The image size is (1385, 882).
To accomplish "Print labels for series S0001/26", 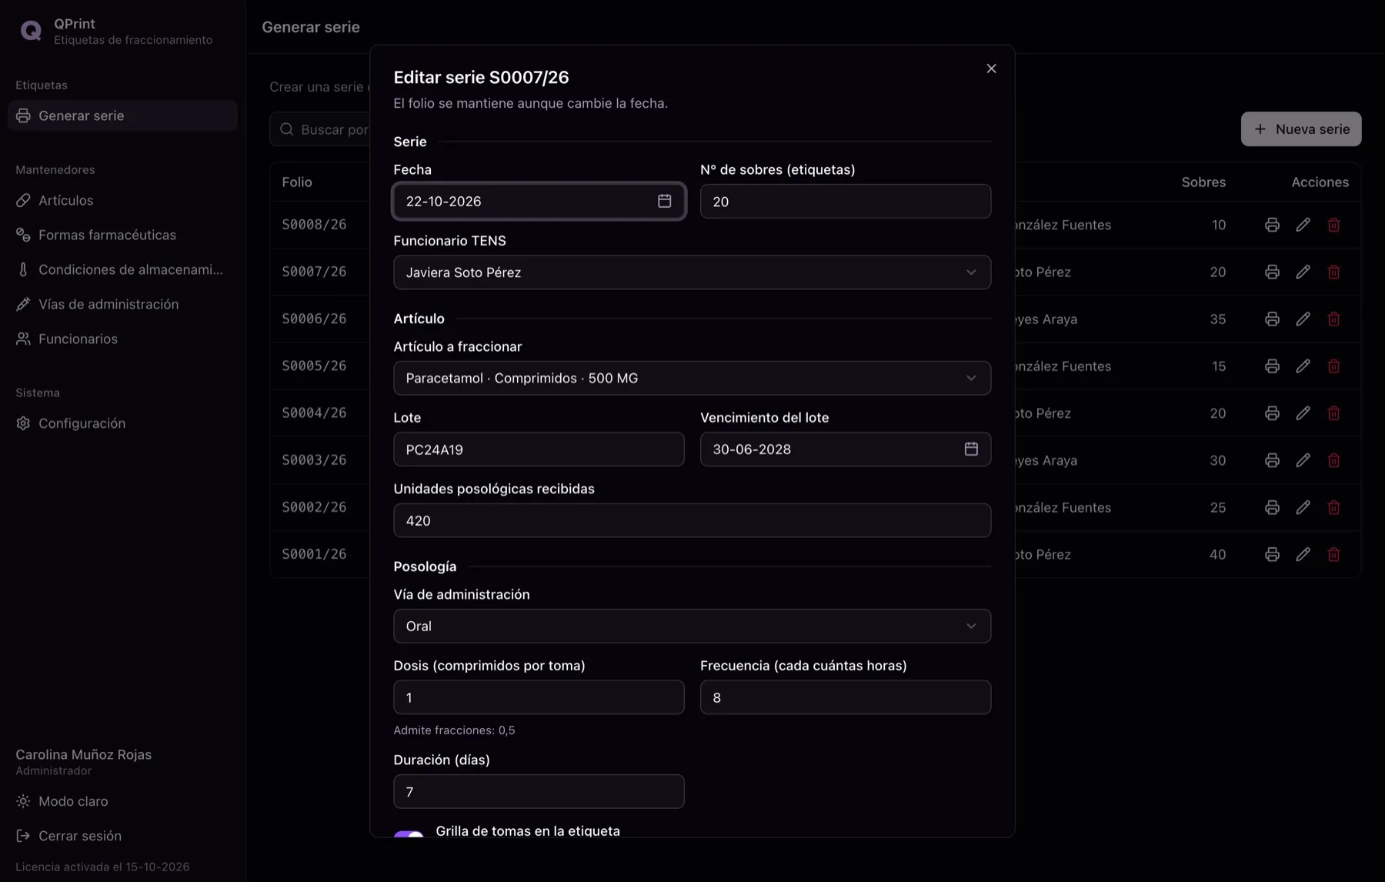I will (x=1272, y=554).
